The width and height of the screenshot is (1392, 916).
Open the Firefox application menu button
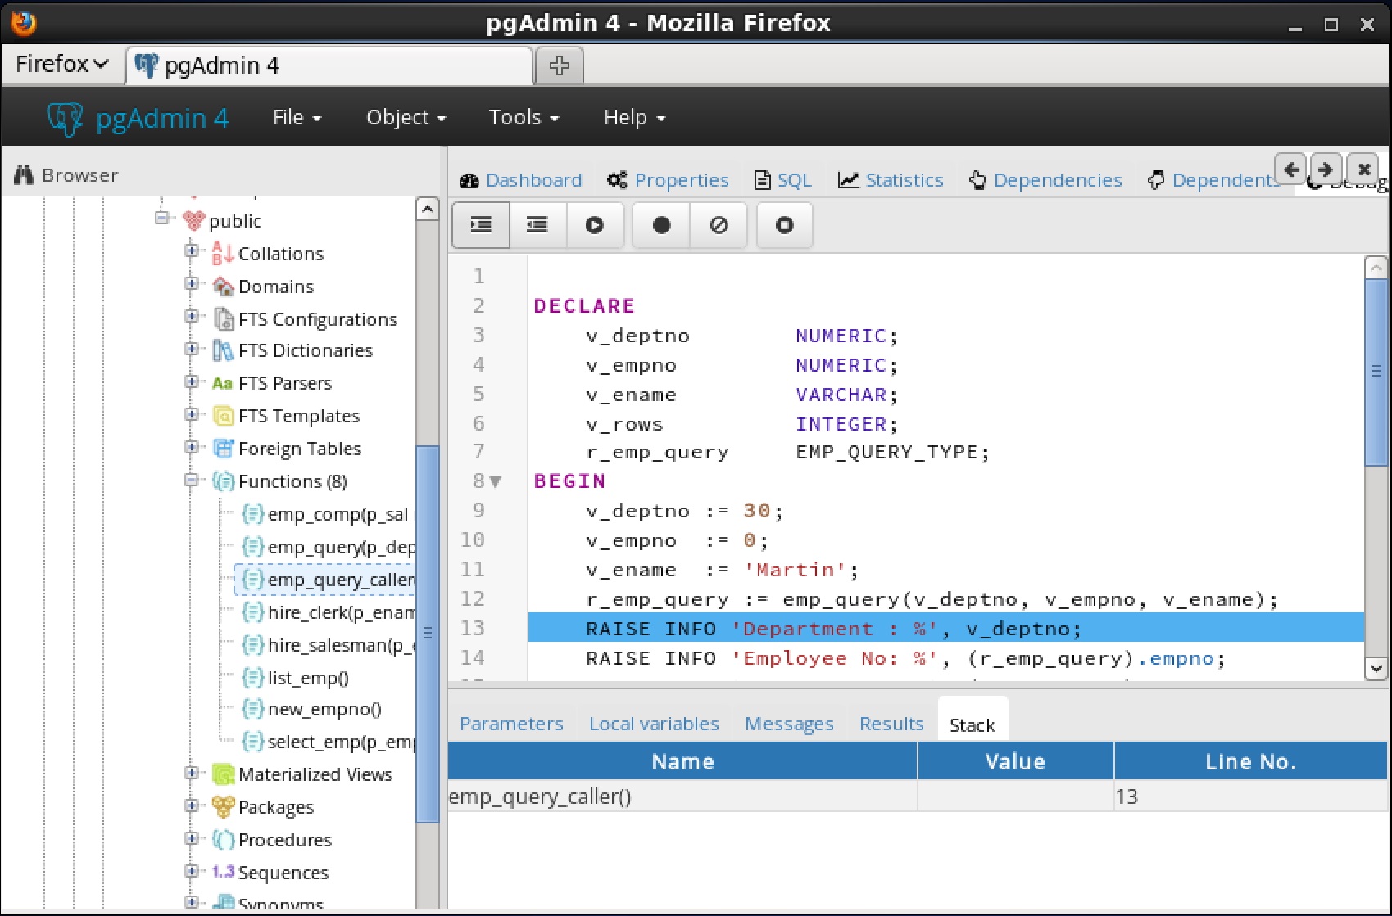coord(61,64)
